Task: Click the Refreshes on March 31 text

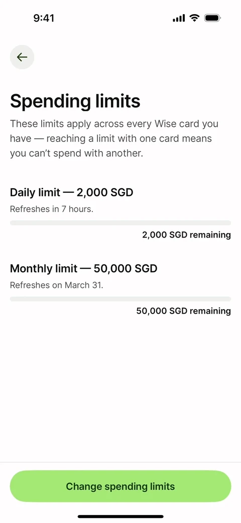Action: 57,285
